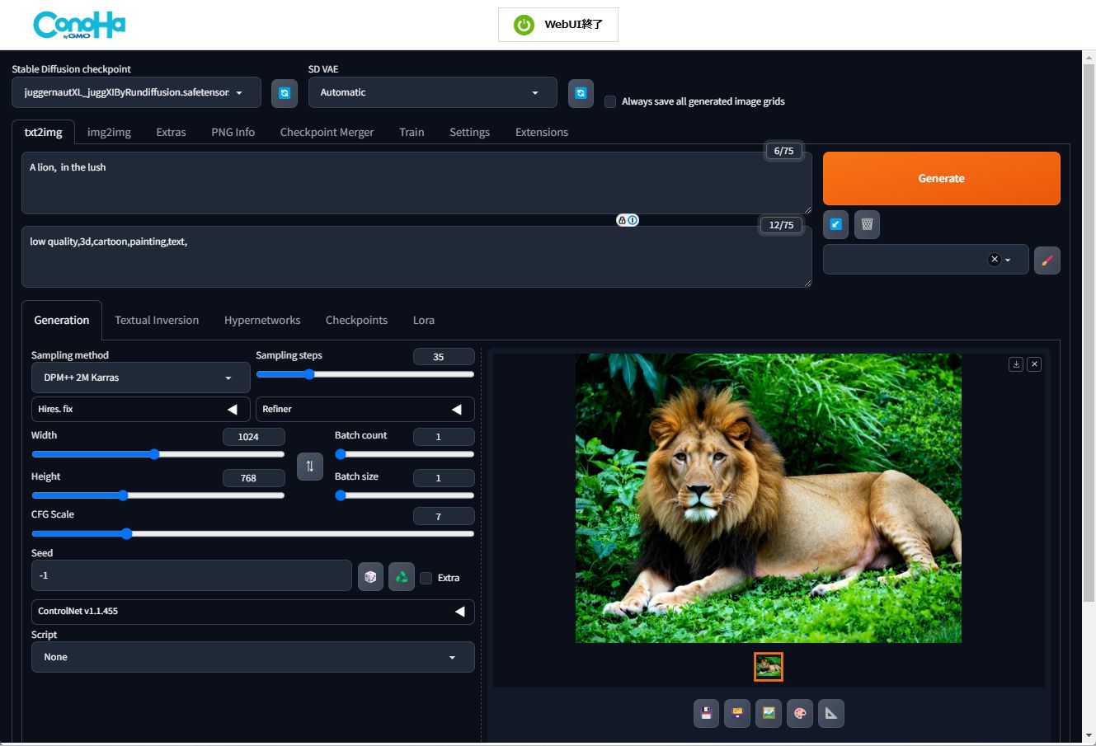Click the CFG Scale slider handle
This screenshot has height=746, width=1096.
[126, 534]
